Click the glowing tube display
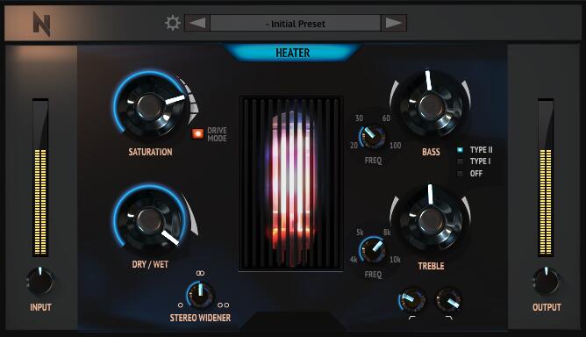 (x=291, y=183)
